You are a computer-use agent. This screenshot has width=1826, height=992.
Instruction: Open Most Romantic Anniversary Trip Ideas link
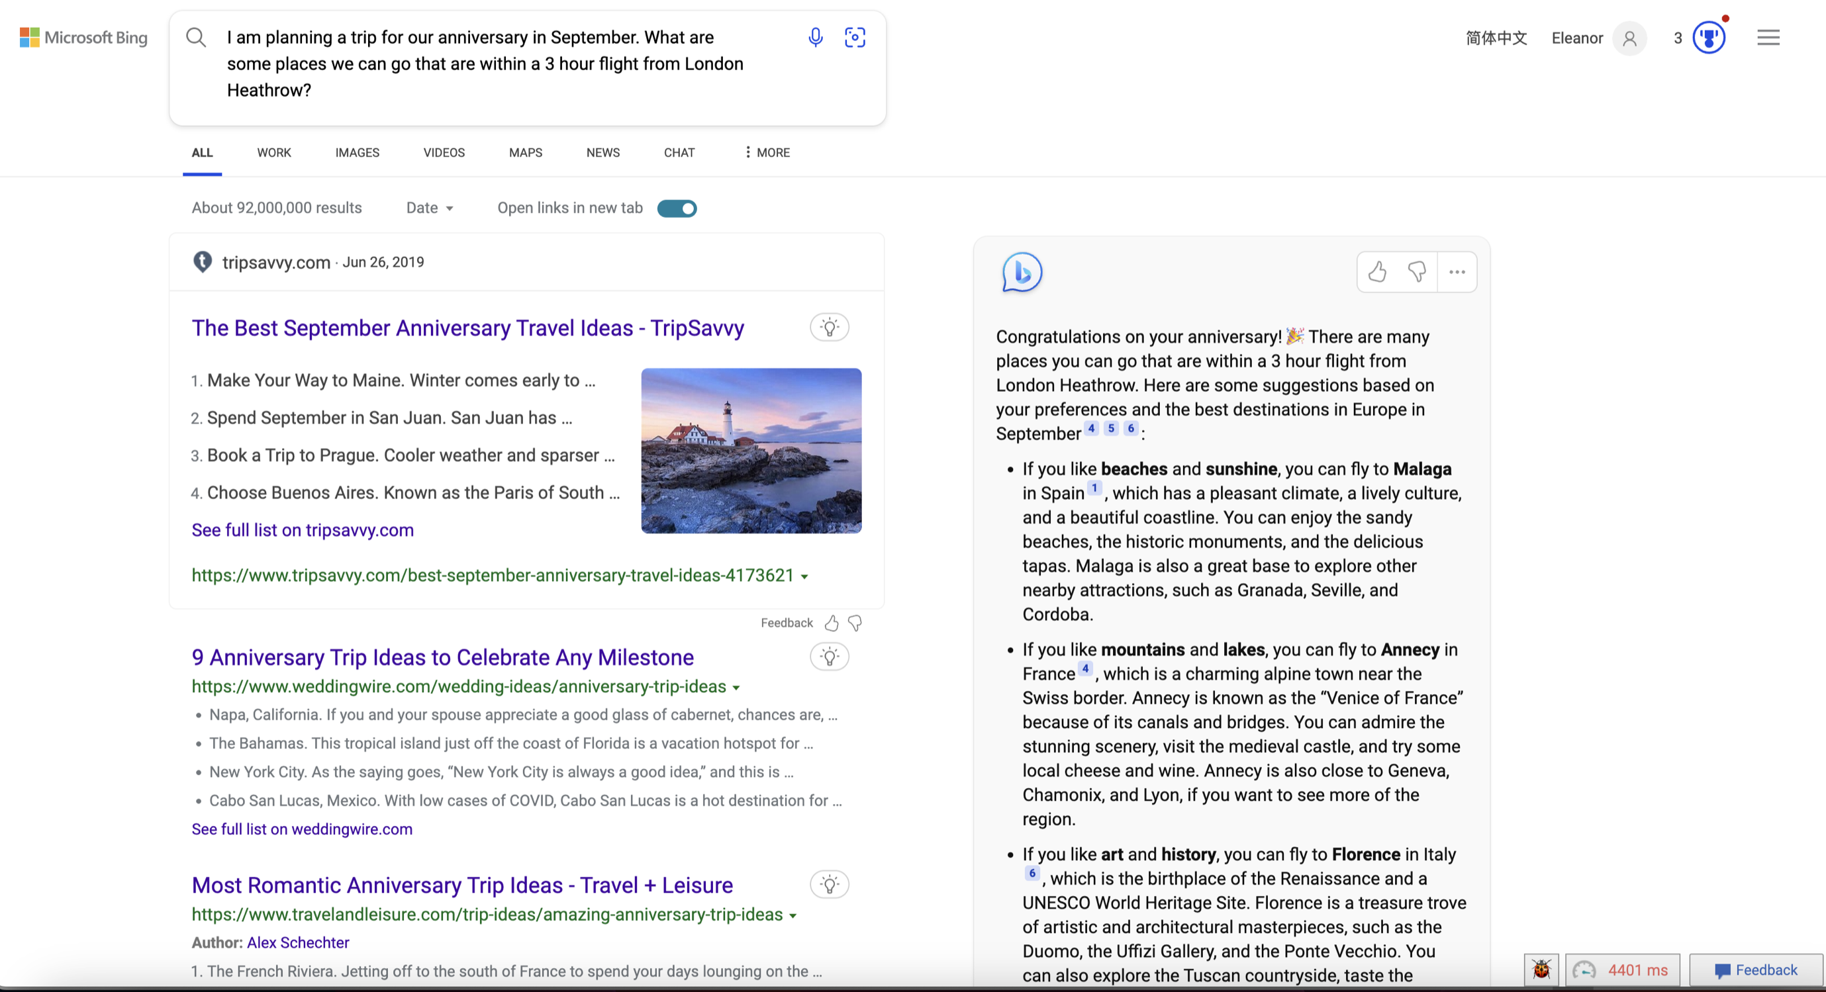(462, 885)
